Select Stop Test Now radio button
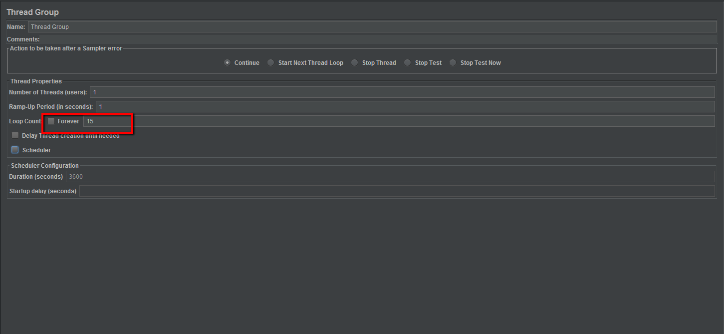 pyautogui.click(x=453, y=63)
